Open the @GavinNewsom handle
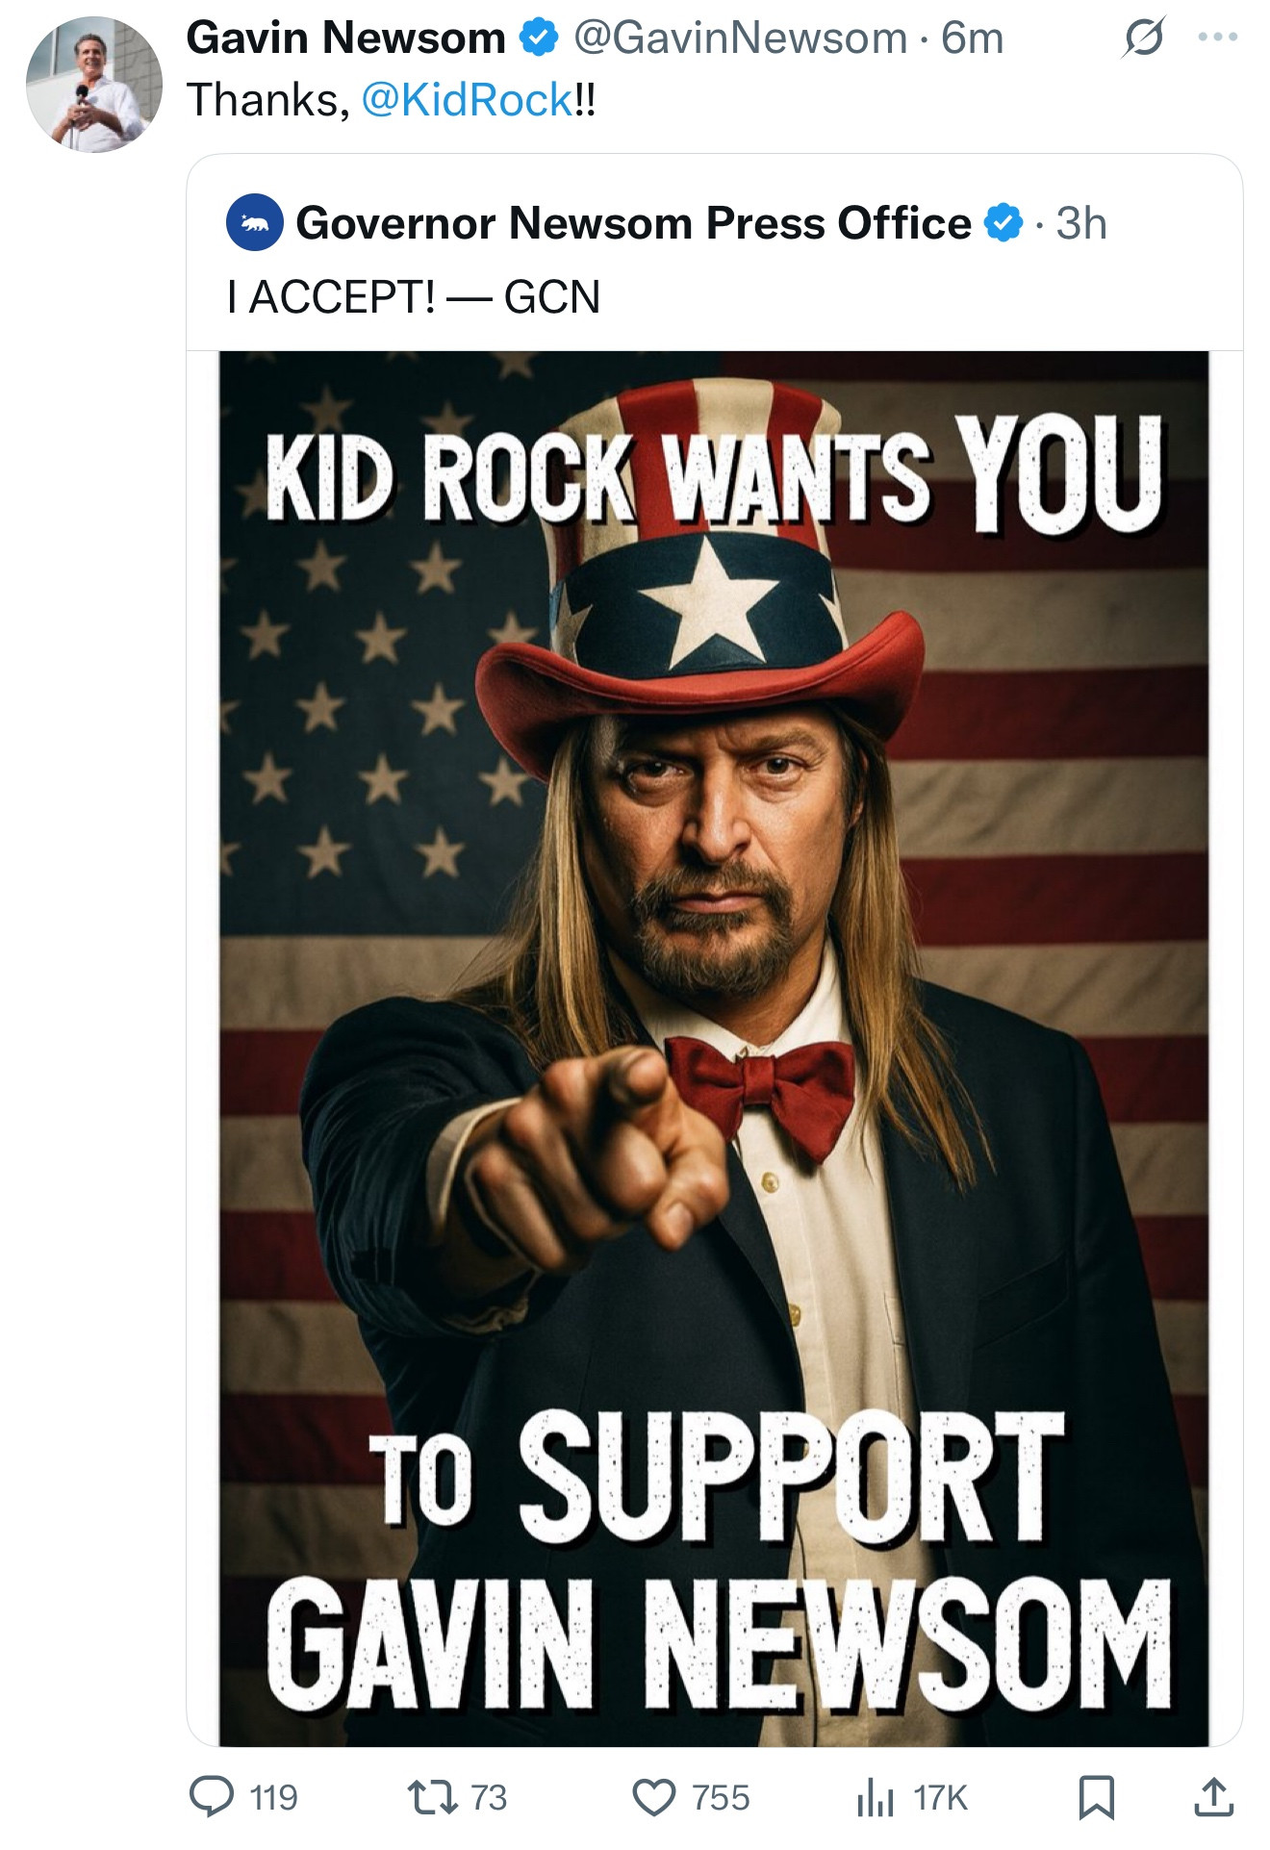Viewport: 1270px width, 1850px height. pos(740,38)
